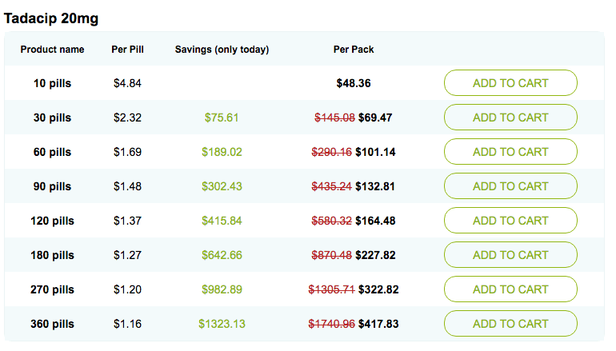Click the $48.36 per pack price
Image resolution: width=616 pixels, height=351 pixels.
click(x=354, y=83)
